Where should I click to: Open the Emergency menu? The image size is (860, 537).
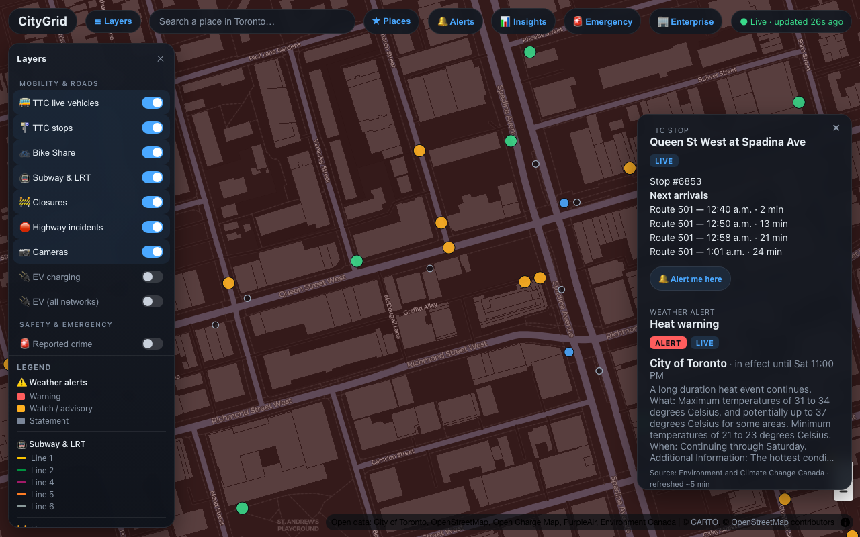(602, 21)
